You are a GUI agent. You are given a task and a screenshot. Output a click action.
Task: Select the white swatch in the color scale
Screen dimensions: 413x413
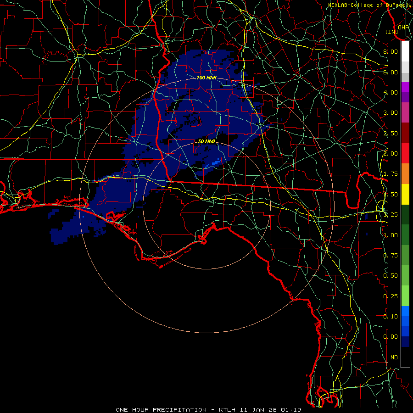405,51
